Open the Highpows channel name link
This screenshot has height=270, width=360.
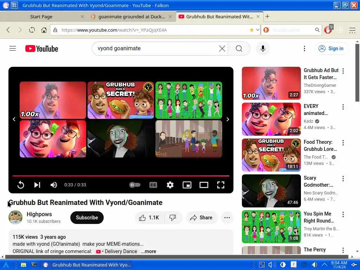pos(39,214)
